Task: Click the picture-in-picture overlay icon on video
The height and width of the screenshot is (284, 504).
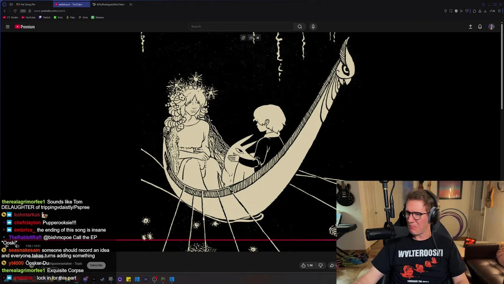Action: point(243,38)
